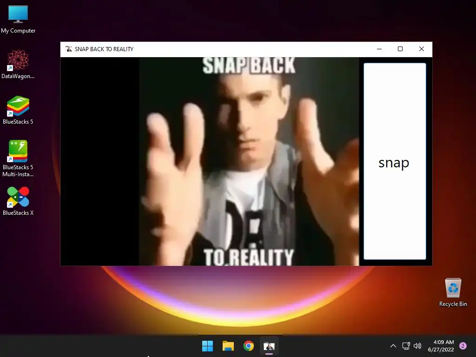The image size is (476, 357).
Task: Open the volume control tray icon
Action: pyautogui.click(x=417, y=346)
